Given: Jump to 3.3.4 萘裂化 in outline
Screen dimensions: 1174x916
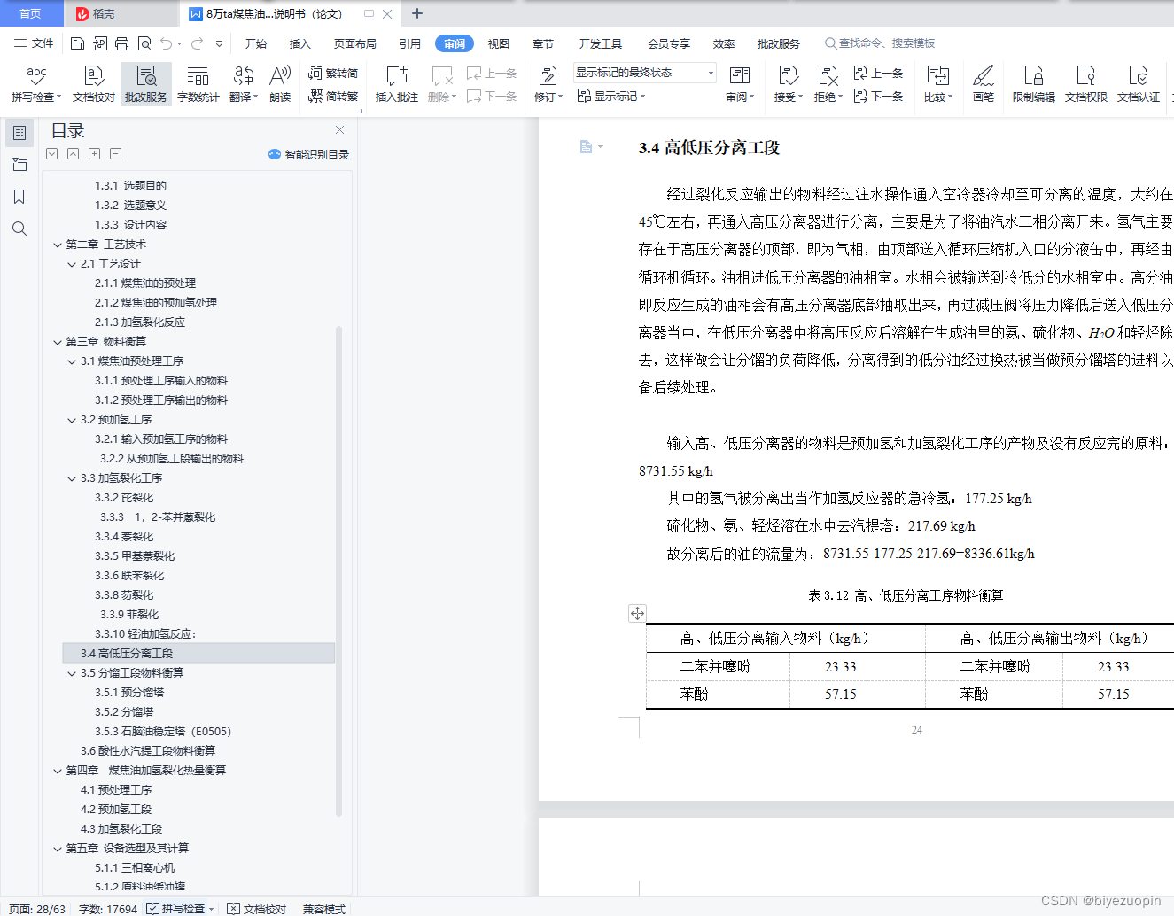Looking at the screenshot, I should tap(124, 537).
